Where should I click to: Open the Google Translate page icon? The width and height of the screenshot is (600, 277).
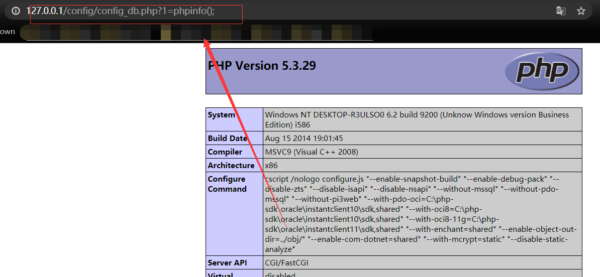(561, 11)
